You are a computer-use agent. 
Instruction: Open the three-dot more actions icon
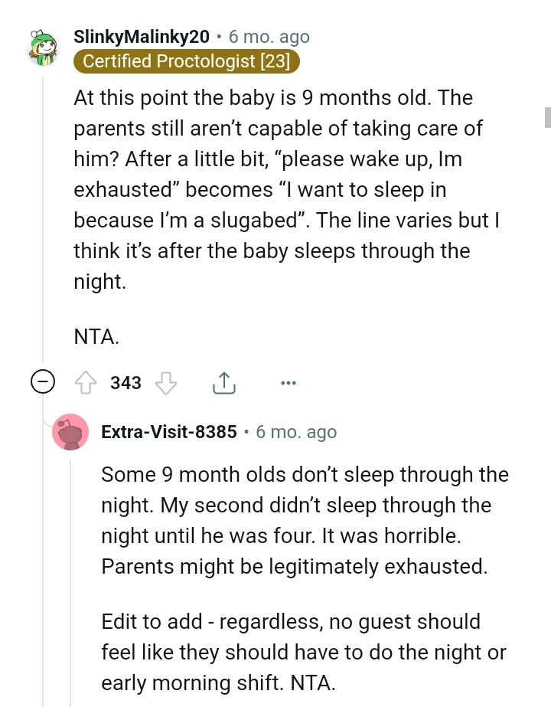coord(289,382)
